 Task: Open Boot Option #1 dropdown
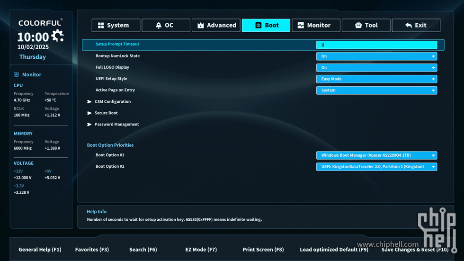coord(376,155)
